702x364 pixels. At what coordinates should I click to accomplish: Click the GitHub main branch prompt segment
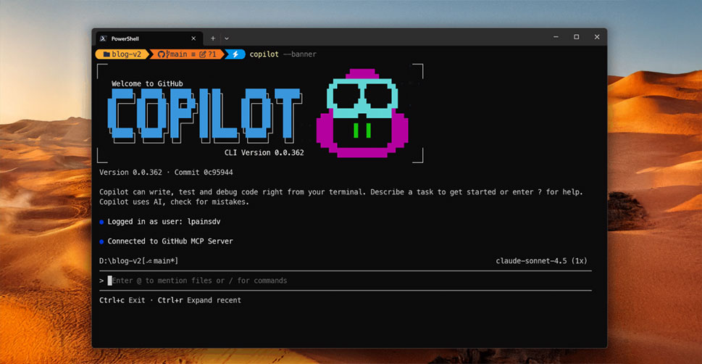coord(187,54)
